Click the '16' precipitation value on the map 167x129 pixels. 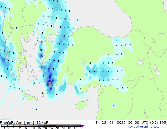pyautogui.click(x=54, y=61)
